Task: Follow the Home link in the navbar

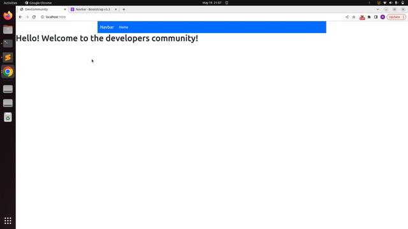Action: pyautogui.click(x=123, y=27)
